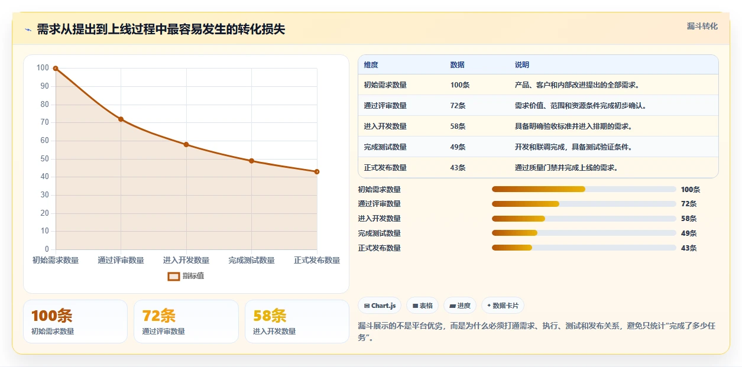The height and width of the screenshot is (367, 742).
Task: Click table cell 正式发布数量 in 维度 column
Action: click(385, 168)
